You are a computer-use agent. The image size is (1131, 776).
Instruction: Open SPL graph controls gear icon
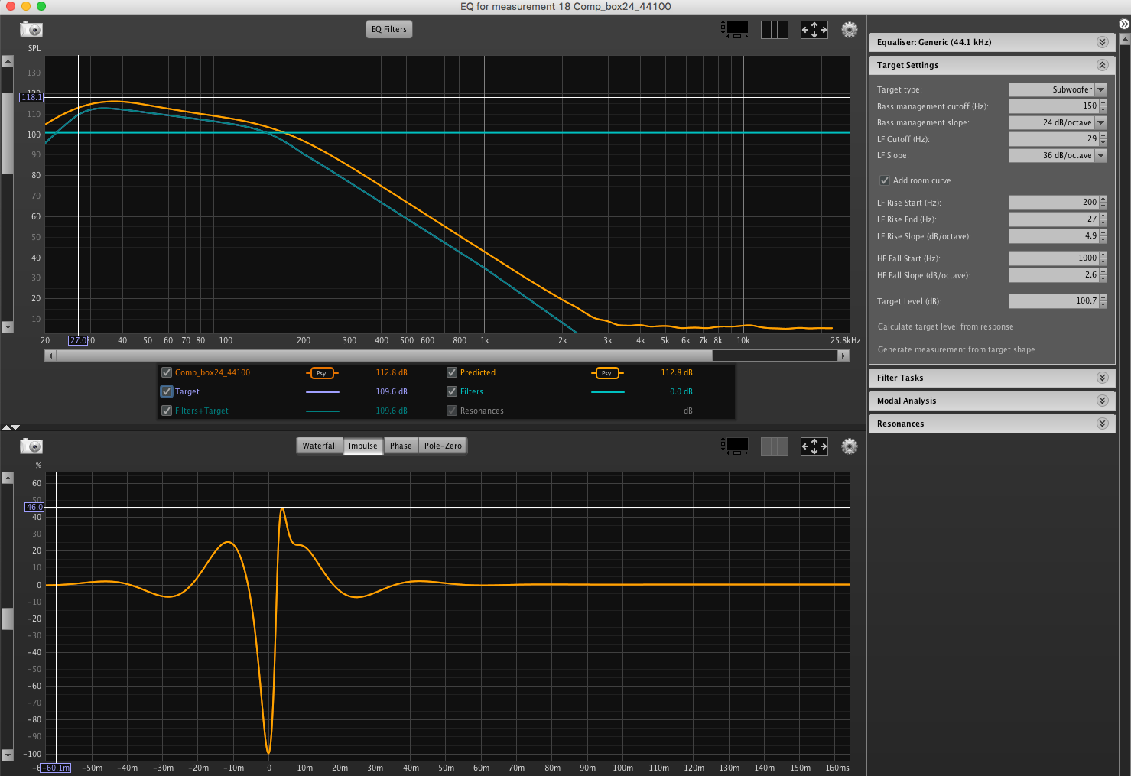850,30
